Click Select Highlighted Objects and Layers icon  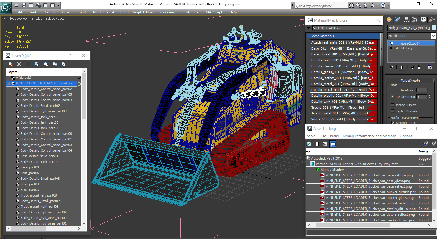(x=37, y=64)
